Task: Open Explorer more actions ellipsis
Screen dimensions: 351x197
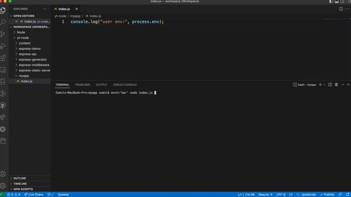Action: (x=45, y=9)
